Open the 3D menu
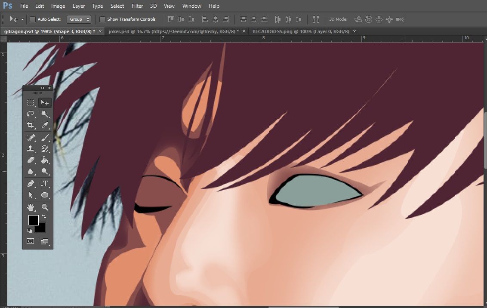Screen dimensions: 487x308 (x=154, y=6)
